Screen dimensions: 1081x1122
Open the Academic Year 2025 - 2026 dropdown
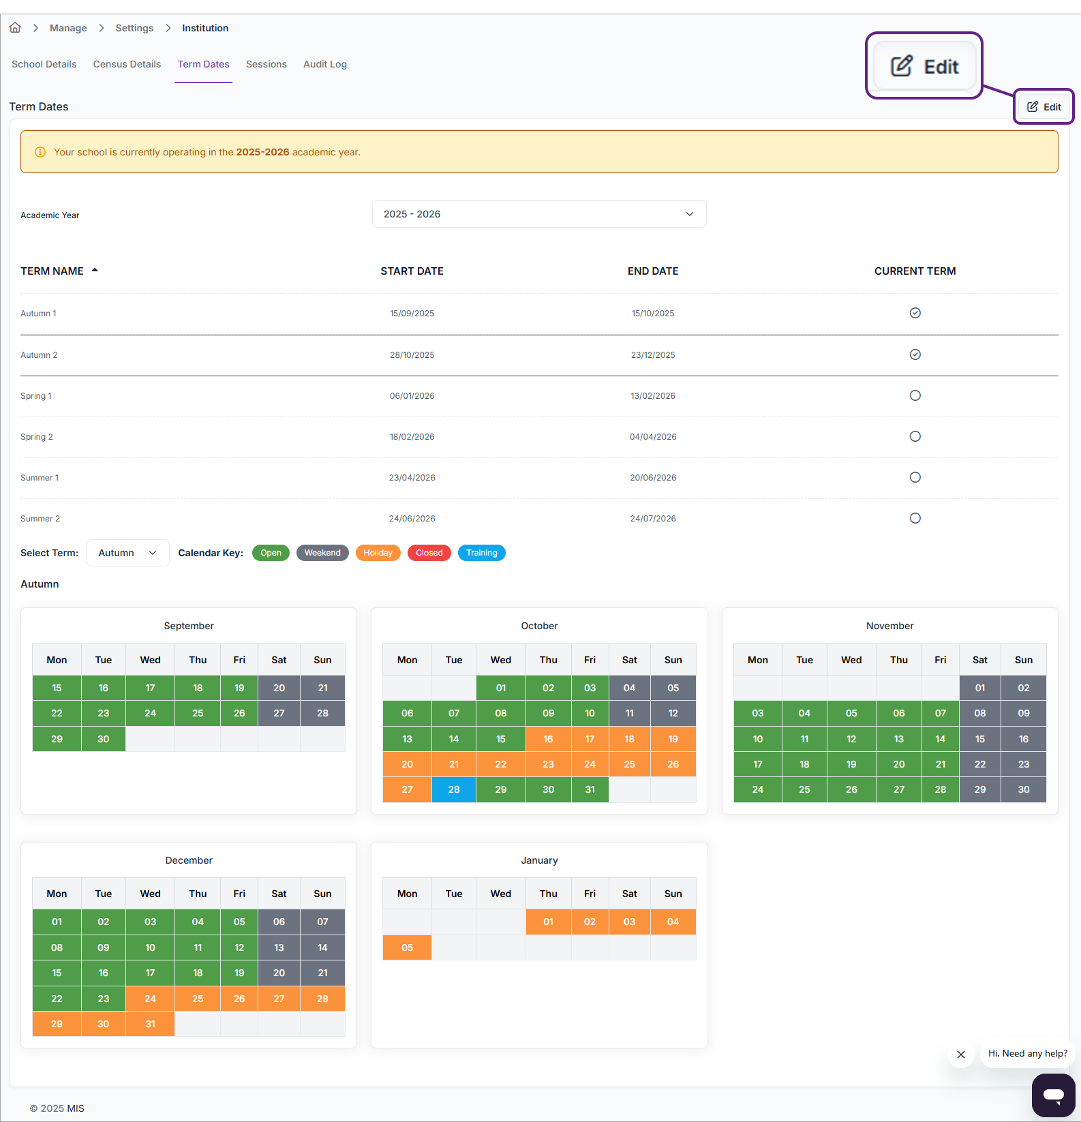[x=538, y=214]
